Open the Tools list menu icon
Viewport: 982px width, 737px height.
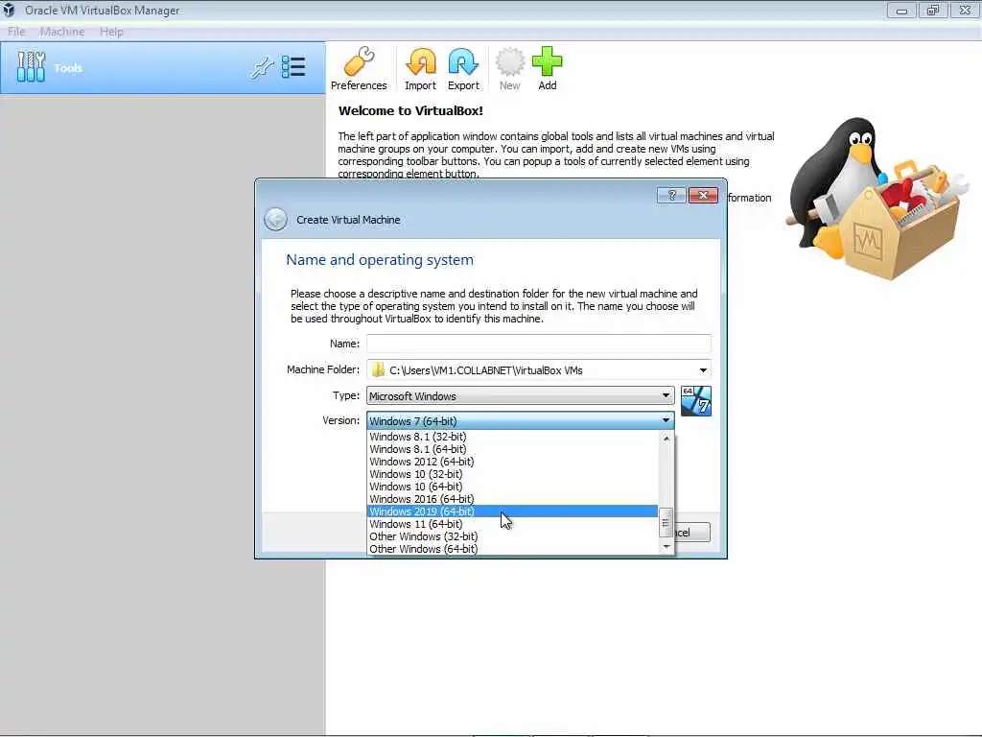click(x=293, y=67)
